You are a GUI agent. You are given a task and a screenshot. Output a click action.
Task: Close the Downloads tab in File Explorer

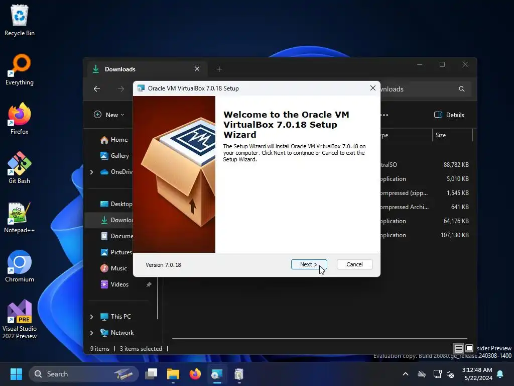click(x=197, y=69)
